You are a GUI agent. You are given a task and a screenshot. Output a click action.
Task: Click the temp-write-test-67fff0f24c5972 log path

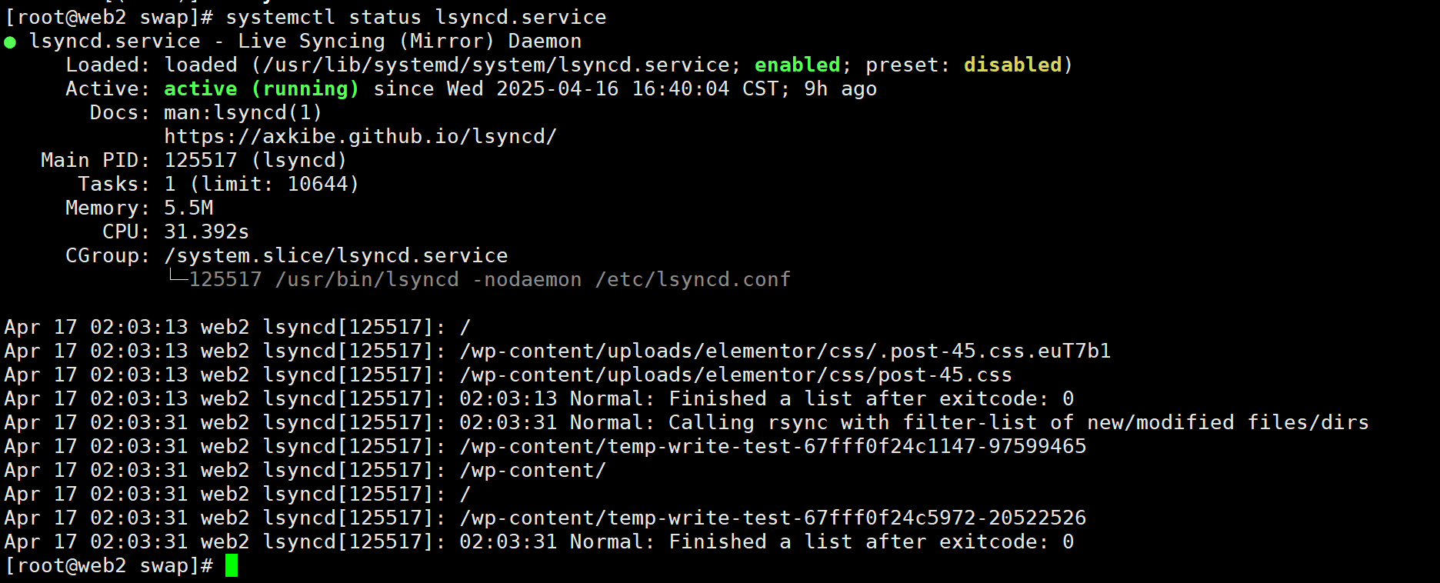(773, 518)
